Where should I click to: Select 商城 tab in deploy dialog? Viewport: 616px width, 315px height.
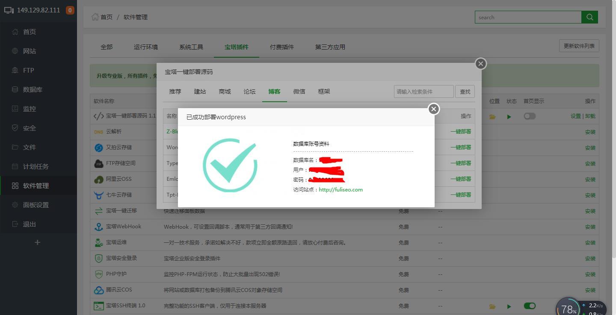click(x=225, y=91)
